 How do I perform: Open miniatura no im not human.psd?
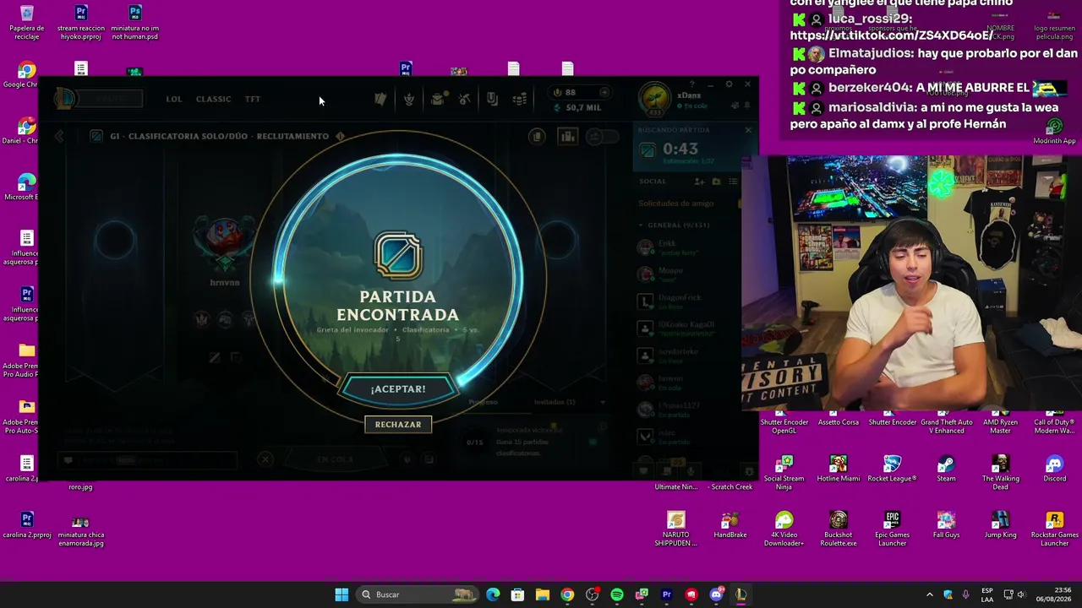(135, 23)
